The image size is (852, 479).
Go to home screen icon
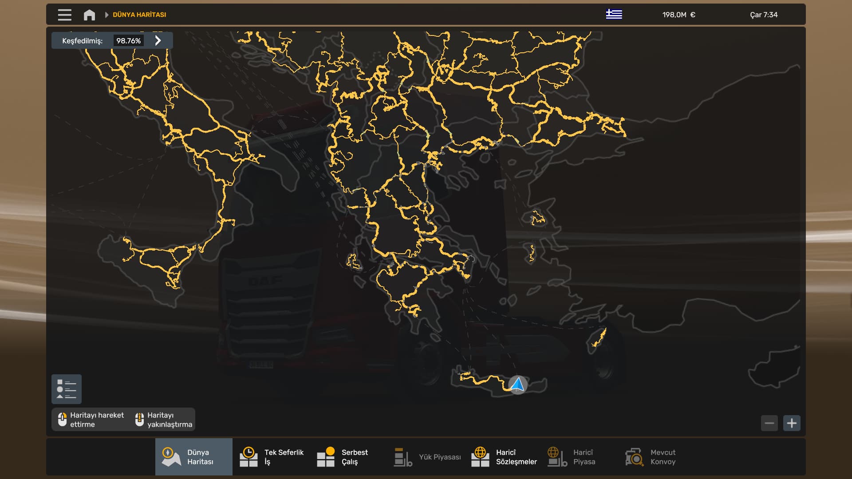[x=89, y=15]
